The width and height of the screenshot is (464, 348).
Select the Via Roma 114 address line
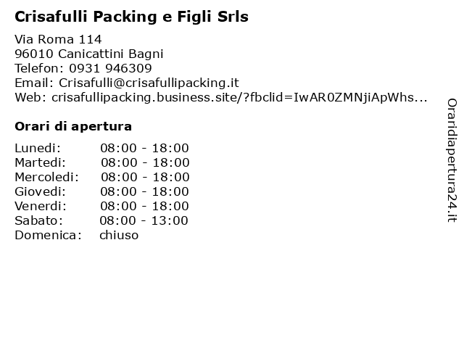[x=58, y=39]
